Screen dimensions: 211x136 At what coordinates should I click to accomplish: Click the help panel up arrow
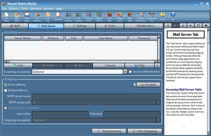[183, 25]
